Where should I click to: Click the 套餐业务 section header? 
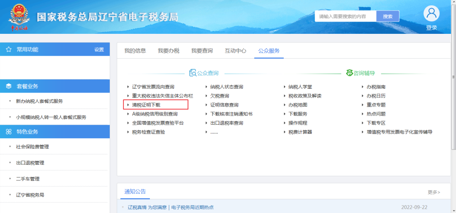[55, 86]
